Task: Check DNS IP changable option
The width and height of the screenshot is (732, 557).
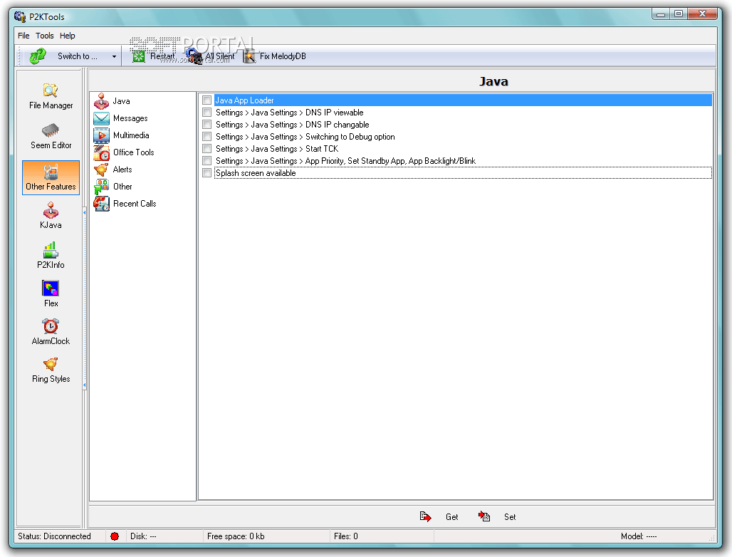Action: pyautogui.click(x=206, y=125)
